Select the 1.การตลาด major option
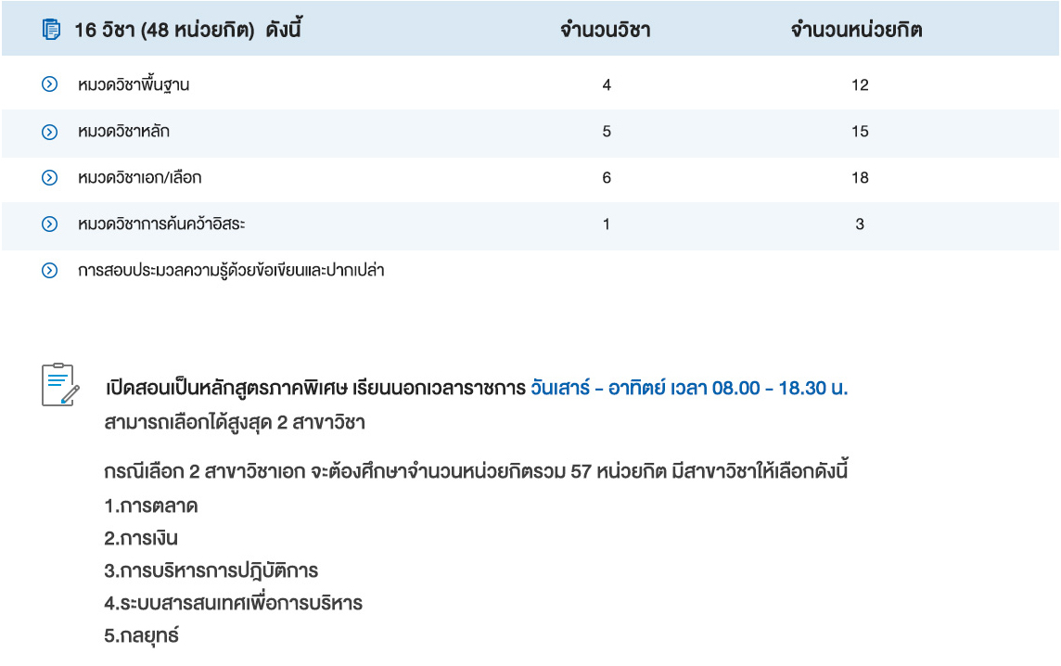 pos(151,506)
